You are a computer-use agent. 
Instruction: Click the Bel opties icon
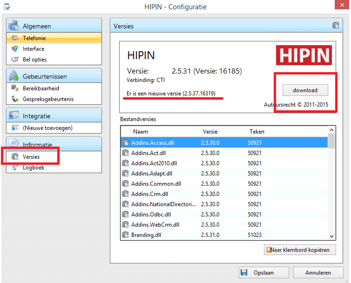[x=15, y=59]
